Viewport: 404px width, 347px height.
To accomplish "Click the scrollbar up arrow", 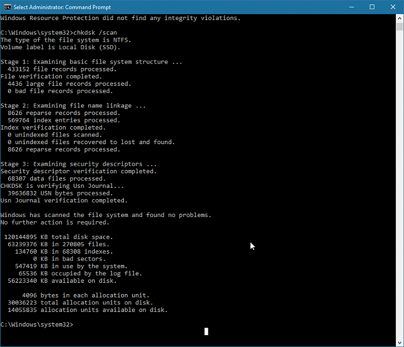I will (400, 18).
